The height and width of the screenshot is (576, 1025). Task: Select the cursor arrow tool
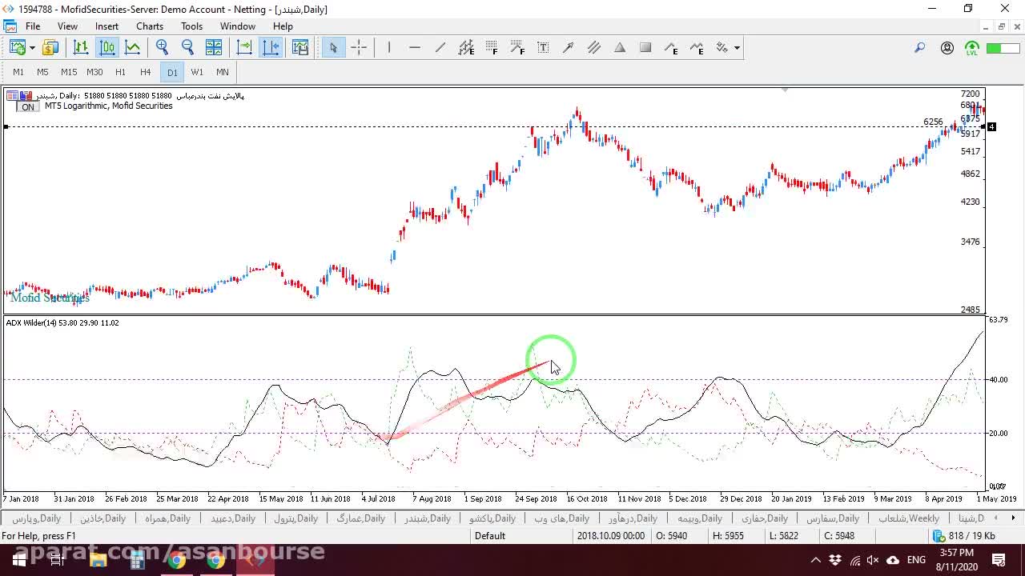[333, 48]
